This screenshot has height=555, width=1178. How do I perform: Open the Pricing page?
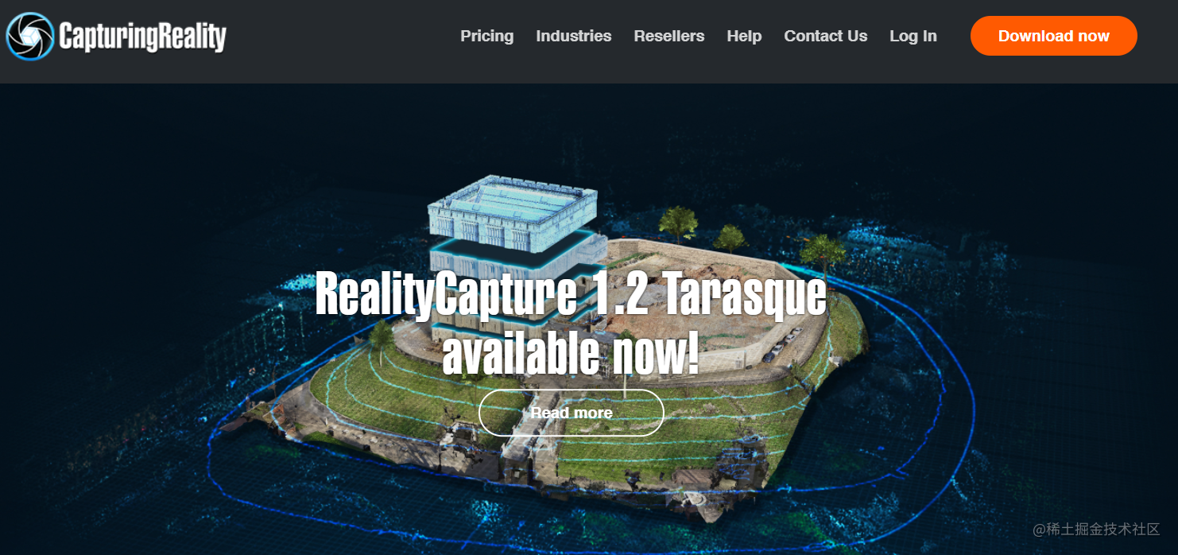(x=487, y=36)
